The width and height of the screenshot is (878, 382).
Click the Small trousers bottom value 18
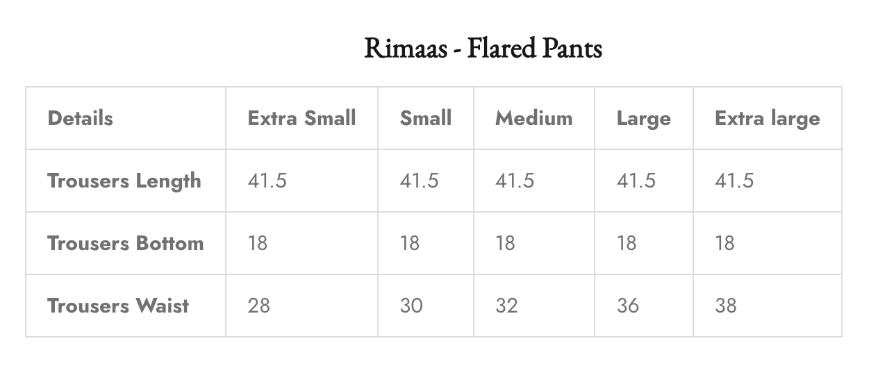(410, 243)
